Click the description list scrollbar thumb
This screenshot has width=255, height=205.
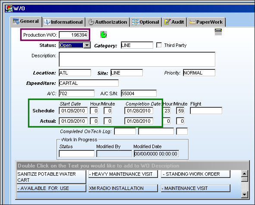click(x=245, y=179)
